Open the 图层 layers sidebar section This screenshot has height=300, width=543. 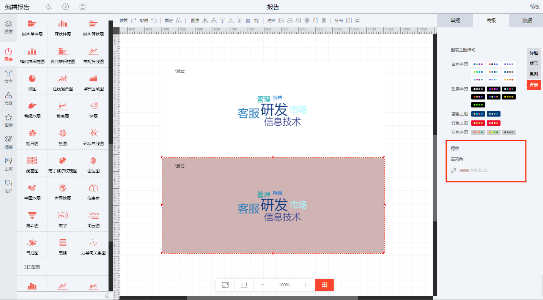(x=8, y=27)
